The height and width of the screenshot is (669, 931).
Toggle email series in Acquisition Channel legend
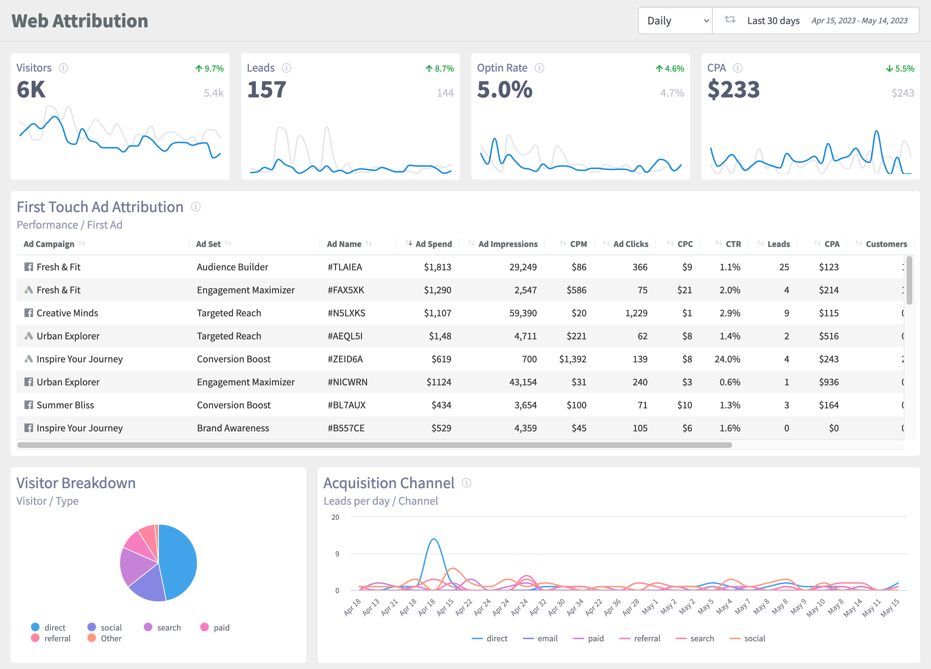coord(540,638)
